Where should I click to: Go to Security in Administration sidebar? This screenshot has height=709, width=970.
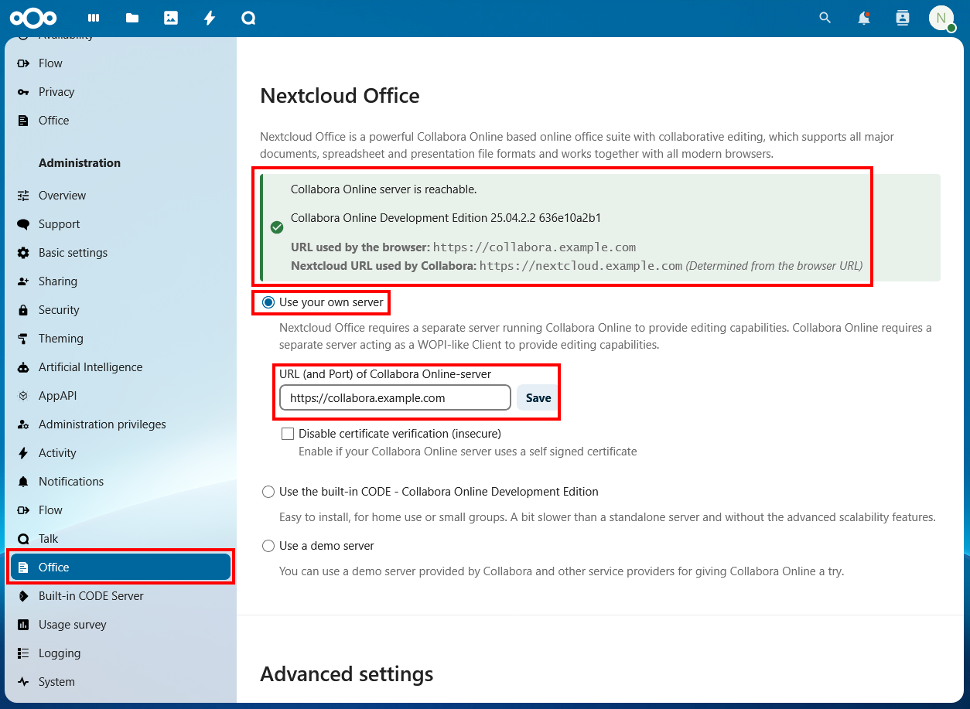point(59,310)
